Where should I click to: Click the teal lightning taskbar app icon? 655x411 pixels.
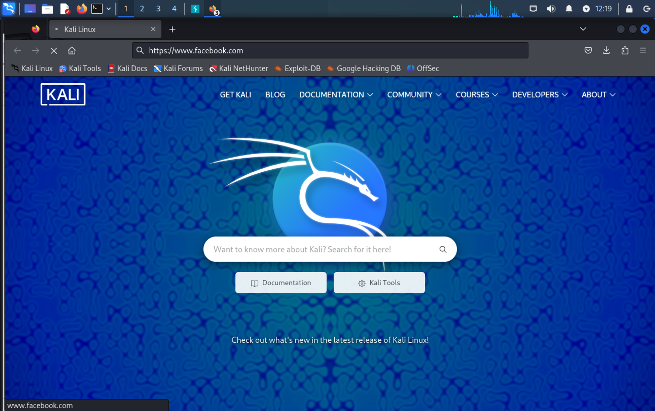195,9
